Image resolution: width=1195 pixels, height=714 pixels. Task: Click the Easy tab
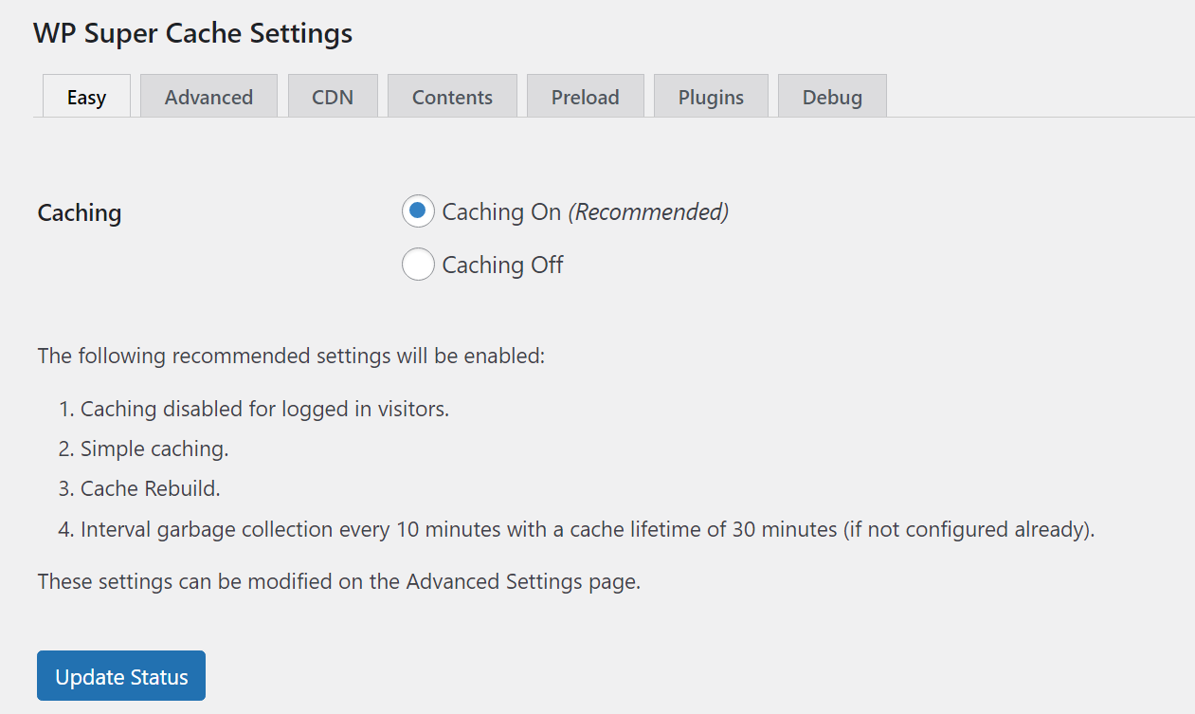pos(86,96)
